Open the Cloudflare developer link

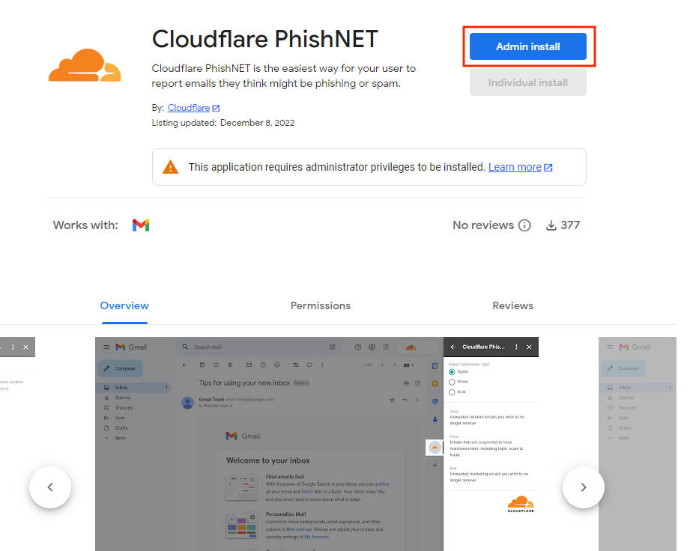click(189, 107)
